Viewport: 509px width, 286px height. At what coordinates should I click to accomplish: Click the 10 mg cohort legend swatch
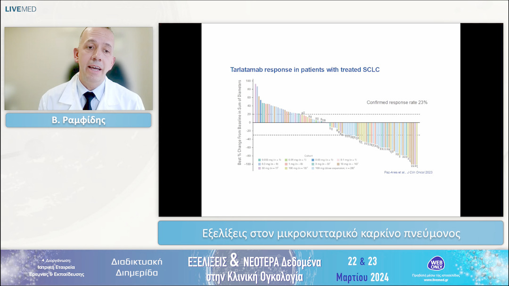tap(338, 164)
